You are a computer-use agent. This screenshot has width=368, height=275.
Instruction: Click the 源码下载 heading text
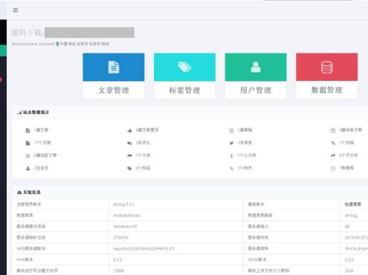tap(28, 33)
